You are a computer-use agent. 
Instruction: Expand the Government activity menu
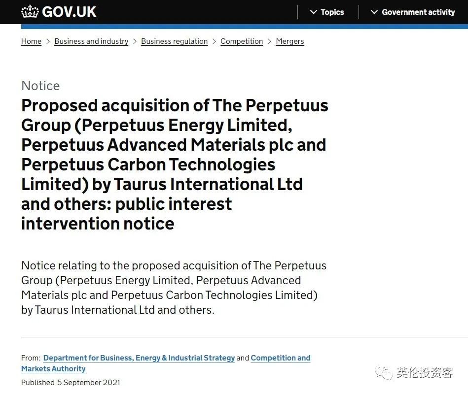(413, 12)
